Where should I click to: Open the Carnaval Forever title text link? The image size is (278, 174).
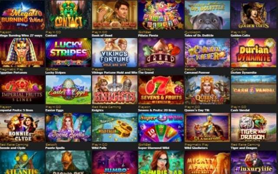click(x=197, y=73)
